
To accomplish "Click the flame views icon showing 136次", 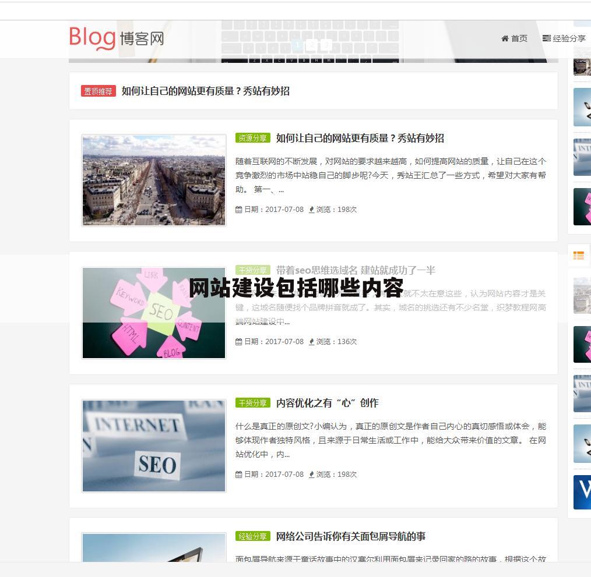I will [x=311, y=342].
